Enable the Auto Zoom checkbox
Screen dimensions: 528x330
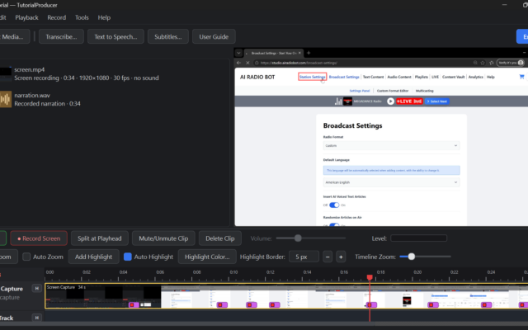coord(26,257)
